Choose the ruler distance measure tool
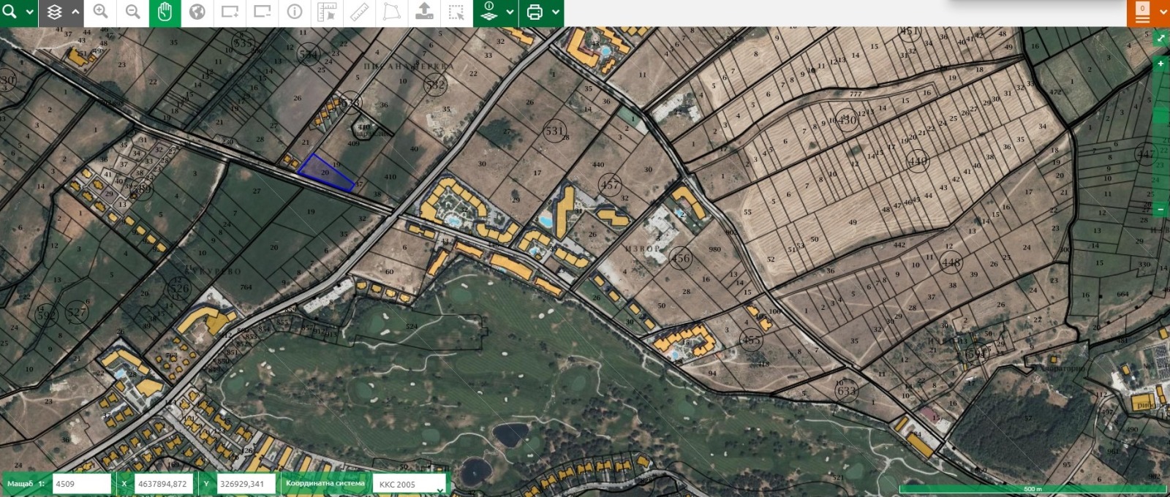The image size is (1170, 497). tap(359, 12)
